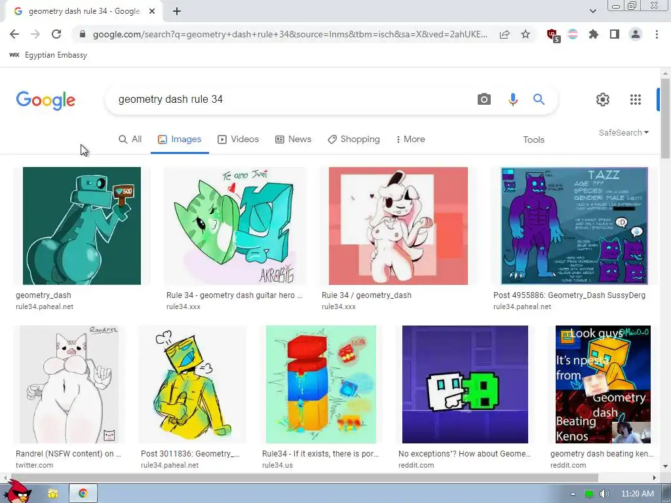Go to Google home via the logo

pyautogui.click(x=46, y=100)
